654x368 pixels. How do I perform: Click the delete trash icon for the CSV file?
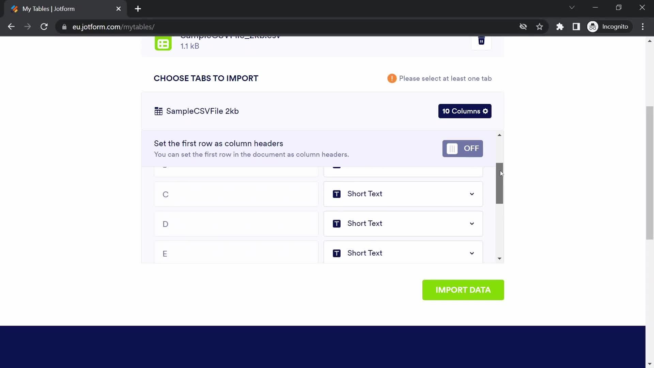[481, 41]
